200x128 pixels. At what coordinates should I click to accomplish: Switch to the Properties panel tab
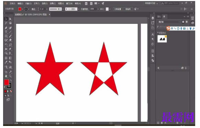(x=159, y=17)
